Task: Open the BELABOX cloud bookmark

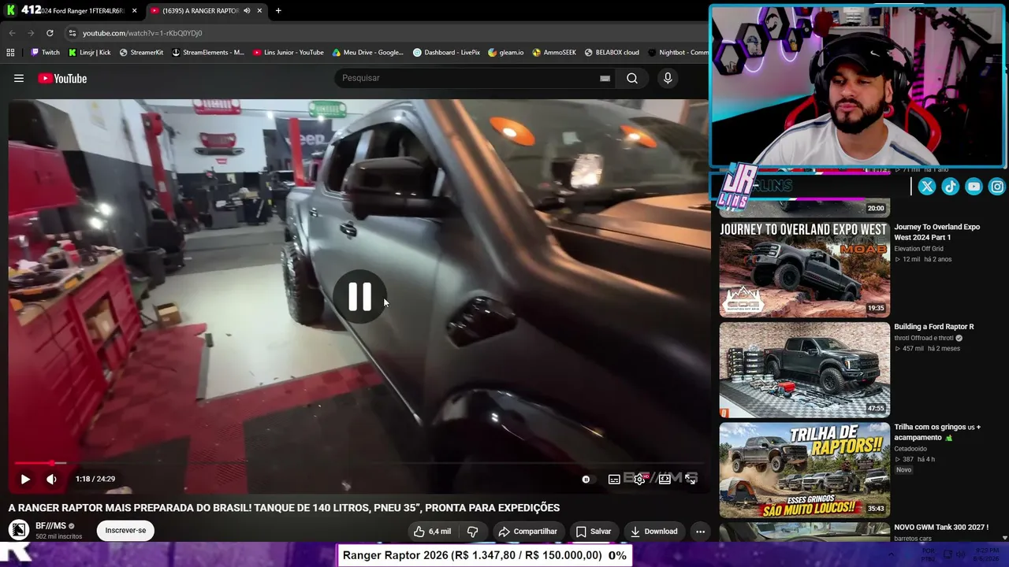Action: (612, 52)
